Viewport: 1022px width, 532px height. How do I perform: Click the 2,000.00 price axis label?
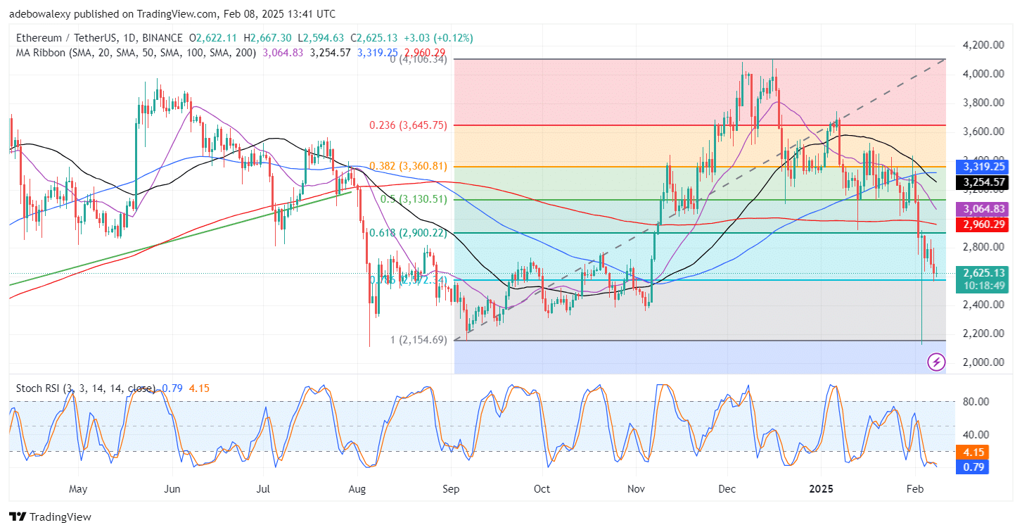point(984,362)
